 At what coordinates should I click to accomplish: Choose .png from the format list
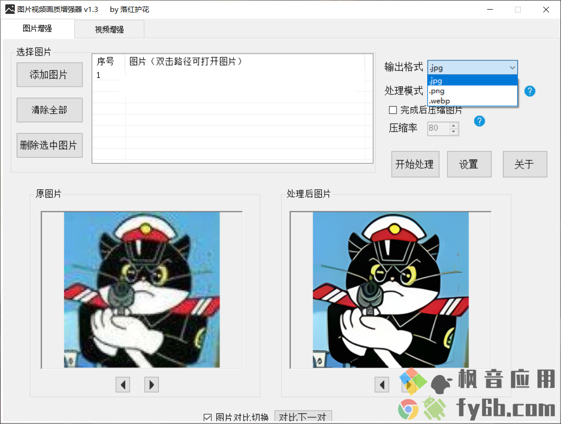472,91
